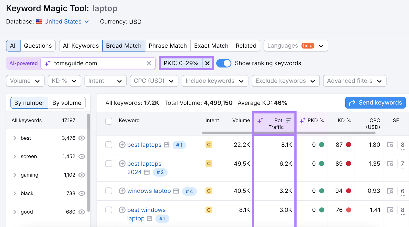Remove the PKD 0–29% filter
Viewport: 409px width, 227px height.
(207, 63)
